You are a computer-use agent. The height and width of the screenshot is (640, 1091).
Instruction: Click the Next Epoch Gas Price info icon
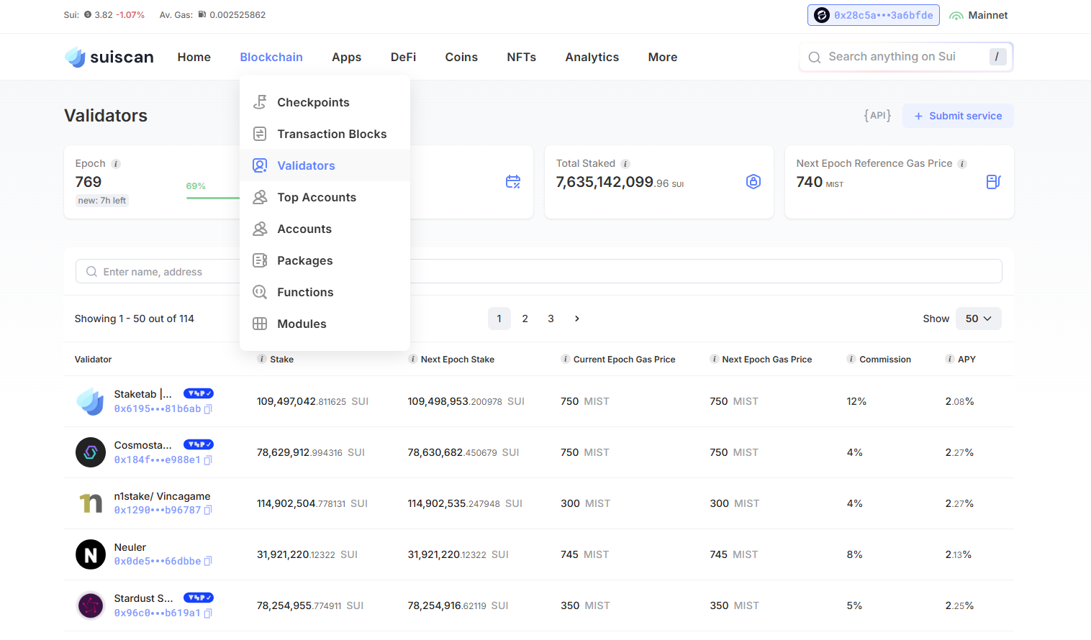click(714, 360)
